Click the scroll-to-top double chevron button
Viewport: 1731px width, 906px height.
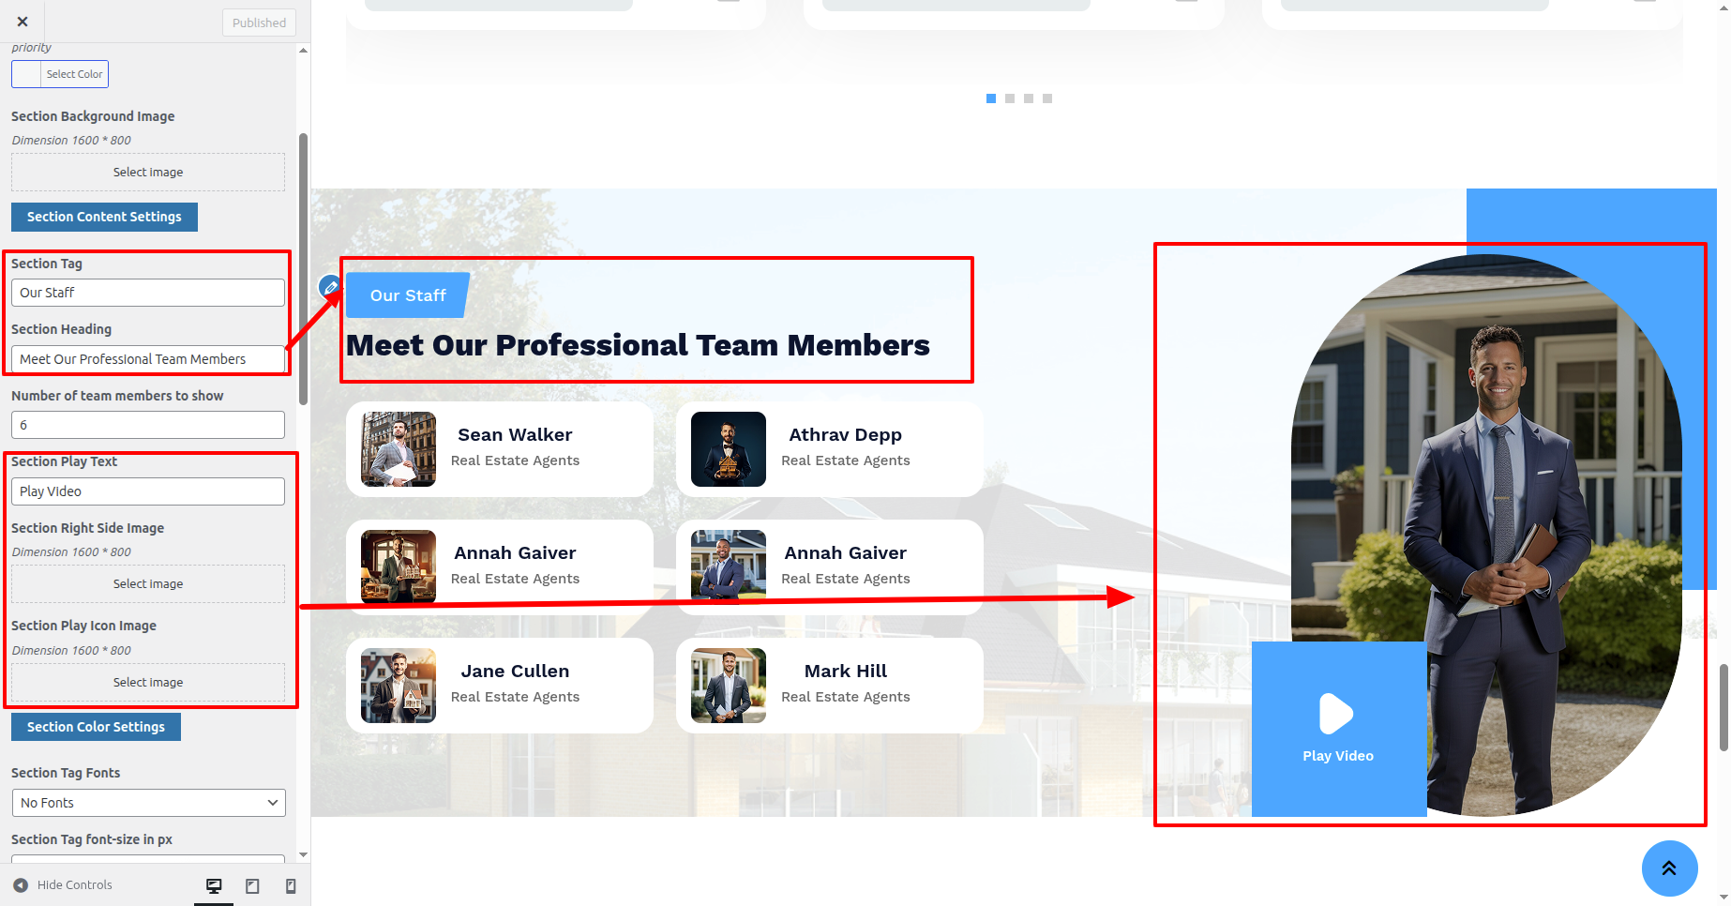1669,868
